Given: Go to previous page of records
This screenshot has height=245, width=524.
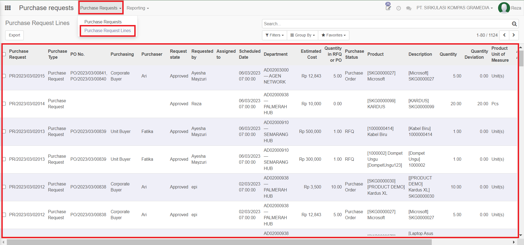Looking at the screenshot, I should [x=504, y=35].
